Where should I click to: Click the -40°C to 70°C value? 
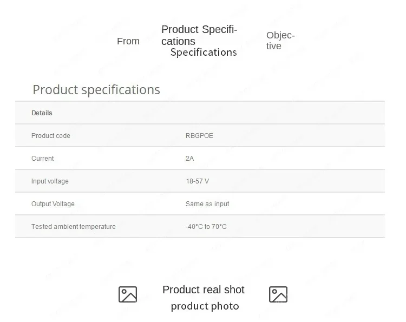206,227
